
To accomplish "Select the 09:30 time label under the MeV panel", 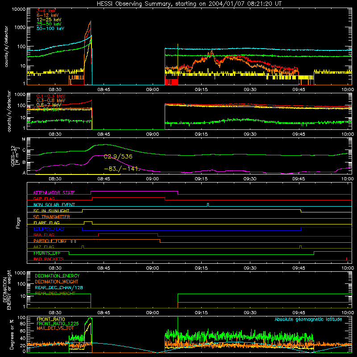I will click(x=250, y=134).
